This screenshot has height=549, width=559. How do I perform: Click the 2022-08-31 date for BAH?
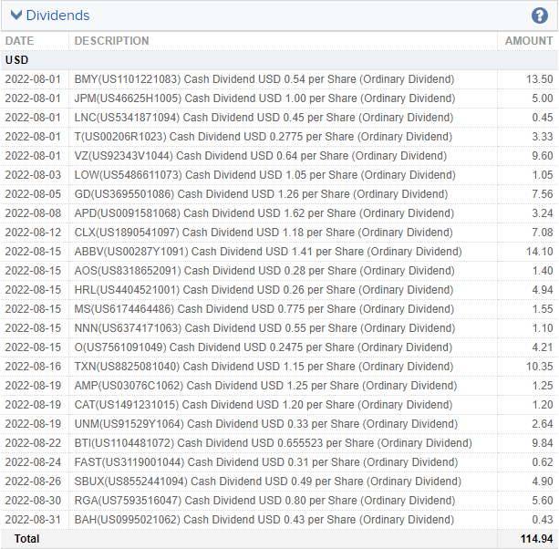click(33, 520)
